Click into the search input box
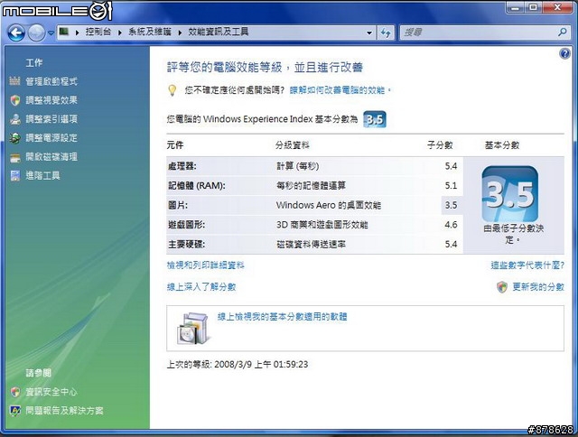This screenshot has height=437, width=578. click(x=480, y=33)
